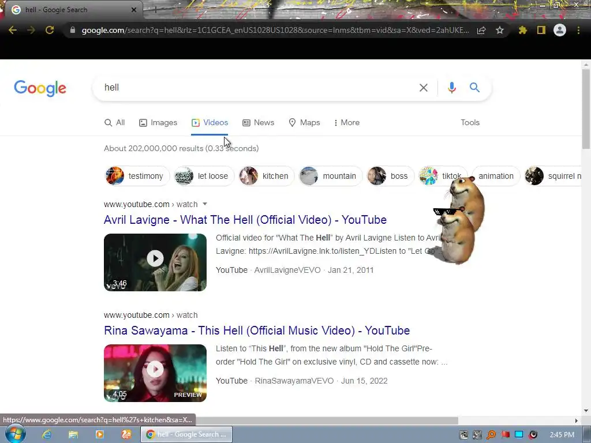Filter by the boss chip
591x443 pixels.
click(390, 176)
